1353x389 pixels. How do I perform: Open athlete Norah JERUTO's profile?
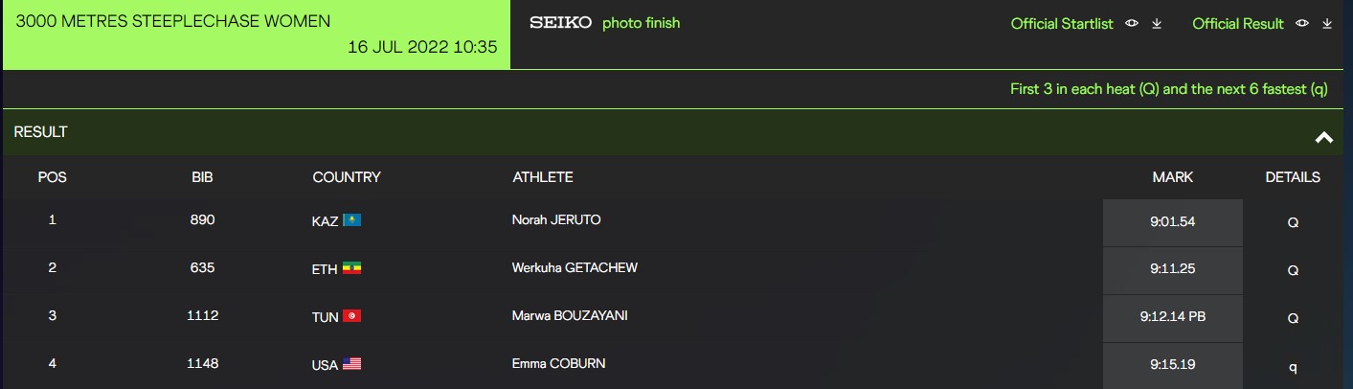[x=556, y=220]
